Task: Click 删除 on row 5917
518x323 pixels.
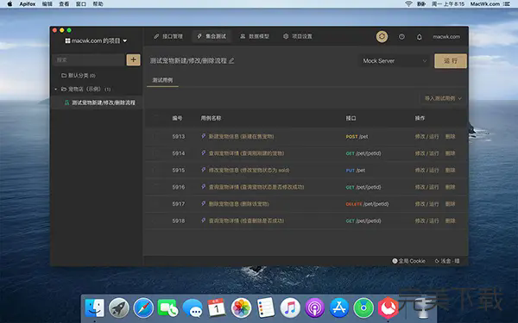Action: pos(450,204)
